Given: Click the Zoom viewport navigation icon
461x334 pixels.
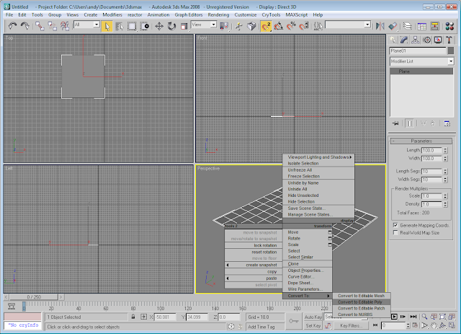Looking at the screenshot, I should tap(424, 317).
